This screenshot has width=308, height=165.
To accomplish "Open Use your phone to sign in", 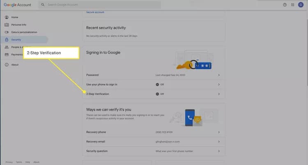I will coord(154,85).
